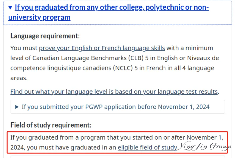Click the 'Canadian Language Benchmarks' text

[x=79, y=58]
